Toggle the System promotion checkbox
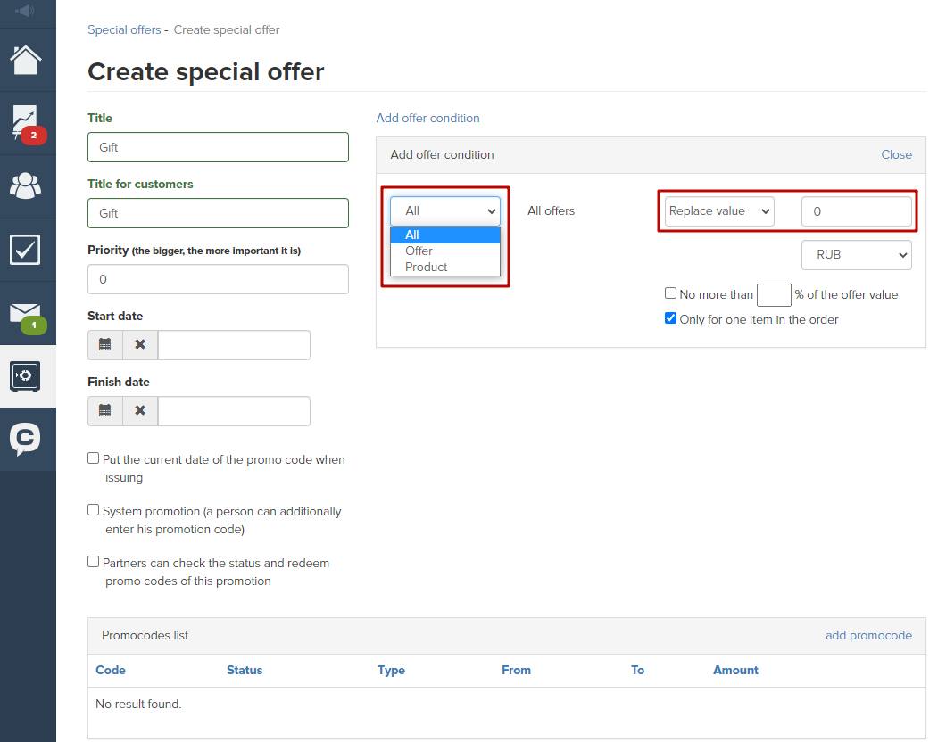Viewport: 946px width, 742px height. pyautogui.click(x=94, y=510)
